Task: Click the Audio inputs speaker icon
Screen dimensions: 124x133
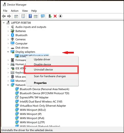Action: (12, 27)
